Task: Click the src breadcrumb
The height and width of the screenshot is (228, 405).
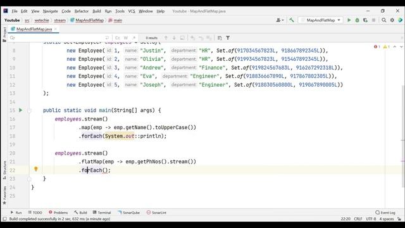Action: tap(27, 20)
